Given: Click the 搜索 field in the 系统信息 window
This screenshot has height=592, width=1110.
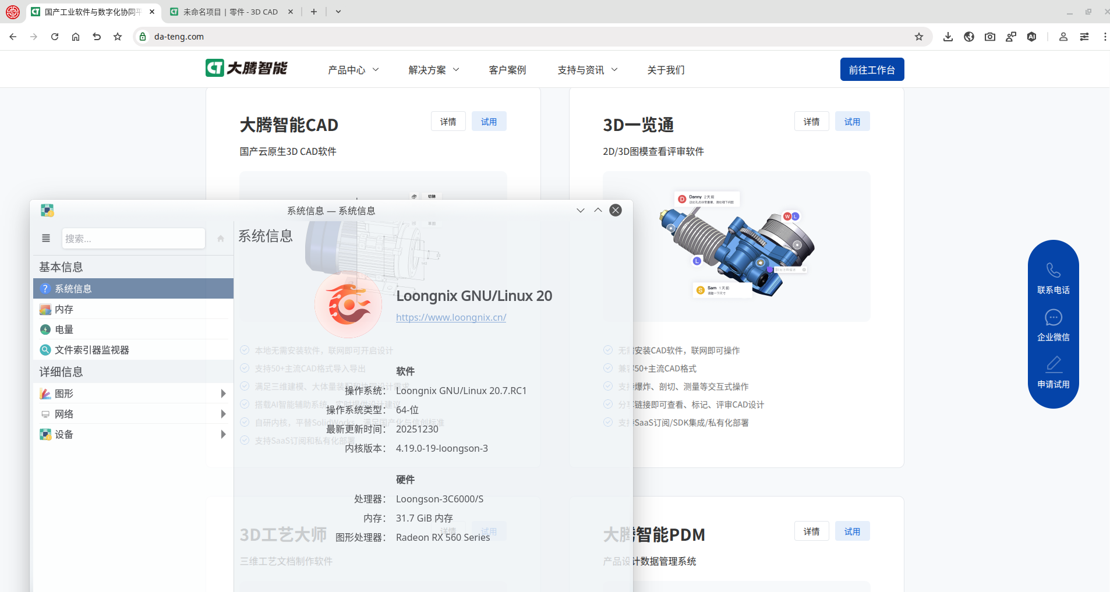Looking at the screenshot, I should (133, 238).
